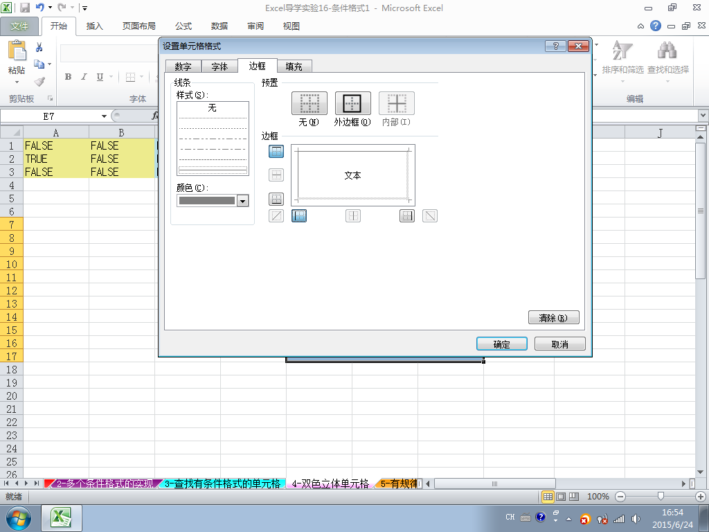
Task: Click the Cut scissors icon
Action: coord(39,47)
